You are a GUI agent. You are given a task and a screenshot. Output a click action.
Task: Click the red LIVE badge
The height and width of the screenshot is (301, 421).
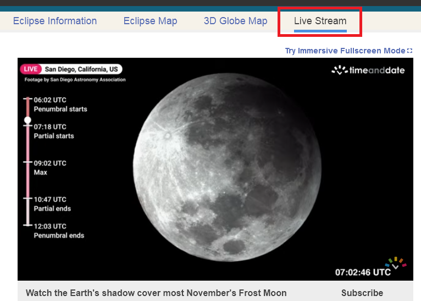(x=31, y=69)
